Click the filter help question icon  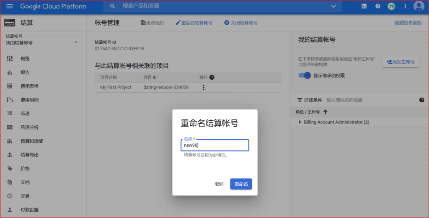click(421, 100)
